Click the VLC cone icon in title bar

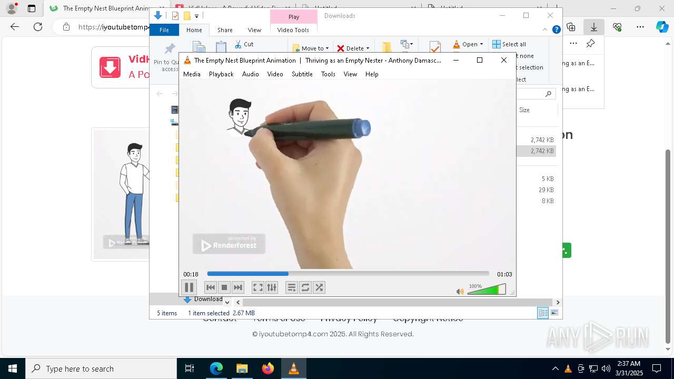187,61
